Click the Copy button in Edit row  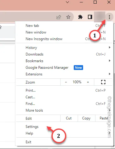(86, 118)
